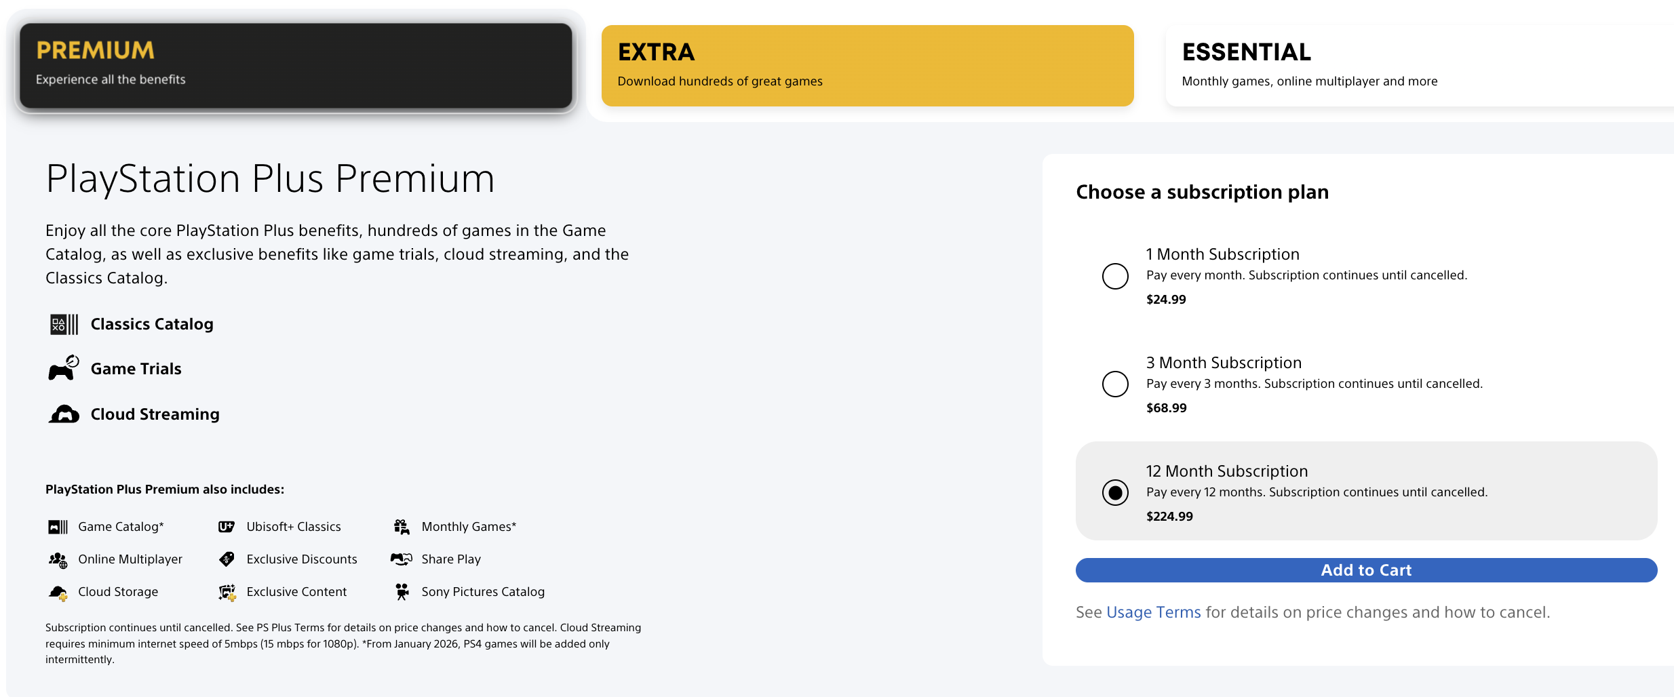Switch to the Essential tier tab
The height and width of the screenshot is (697, 1674).
[1418, 66]
